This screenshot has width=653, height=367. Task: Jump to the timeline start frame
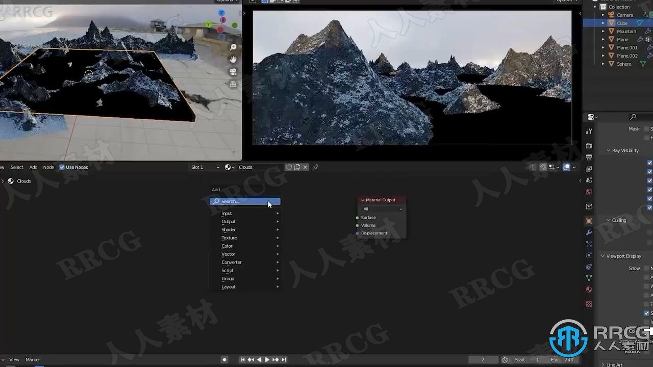(242, 360)
